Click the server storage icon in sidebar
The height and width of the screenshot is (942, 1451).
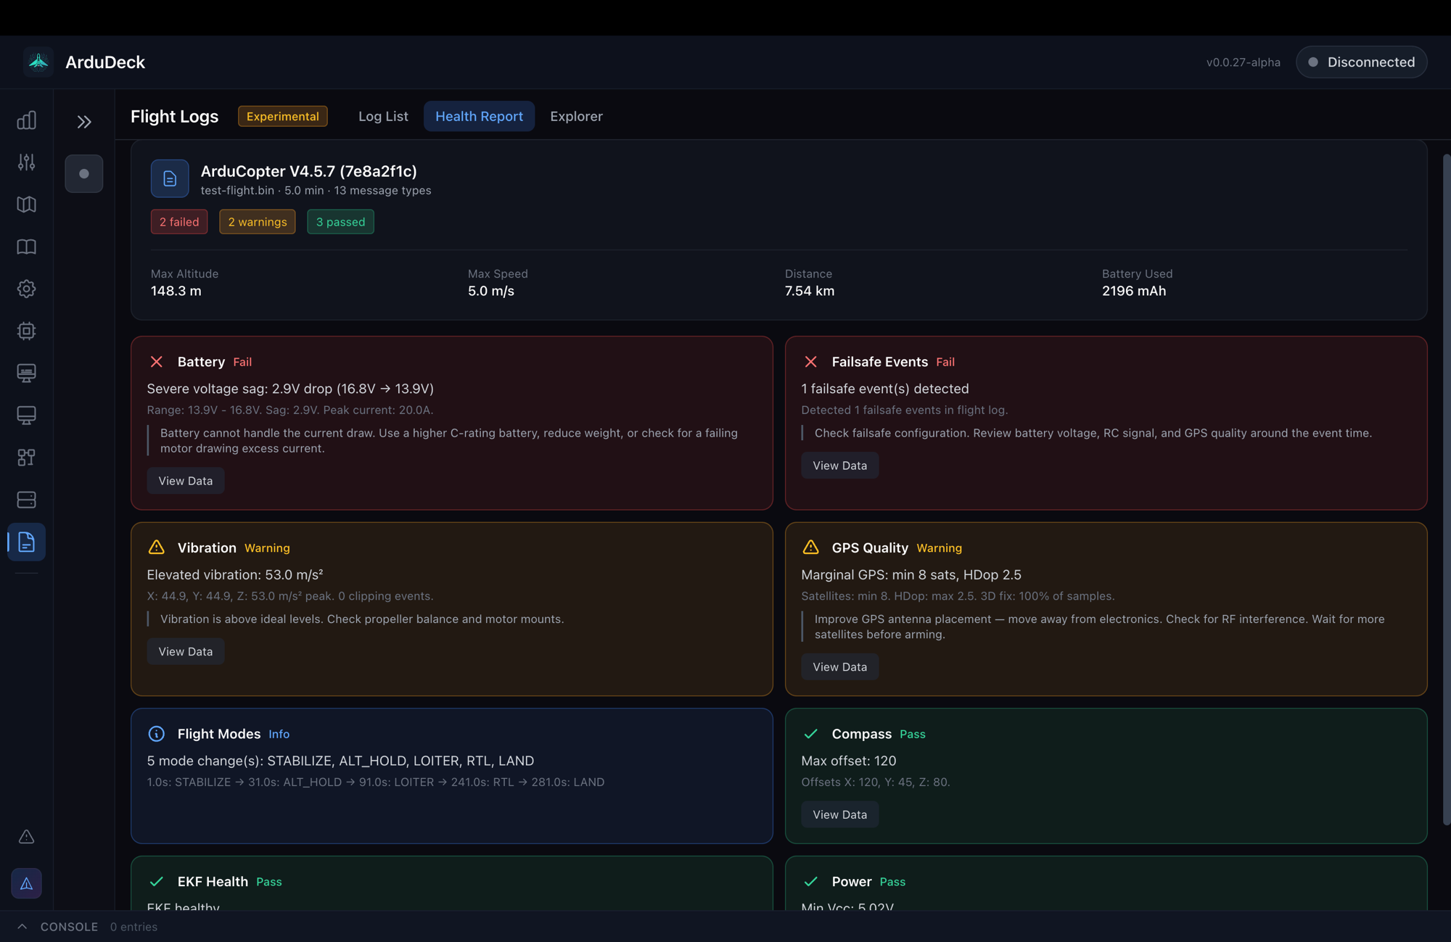point(27,500)
